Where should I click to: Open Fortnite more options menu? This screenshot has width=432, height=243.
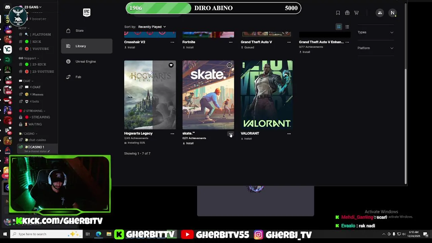tap(231, 42)
